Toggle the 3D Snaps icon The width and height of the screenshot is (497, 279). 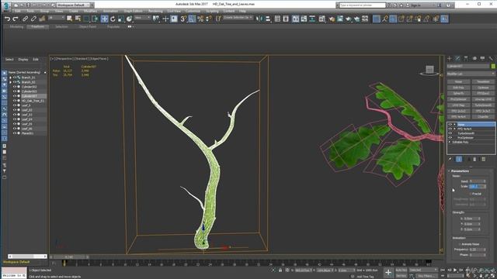click(183, 19)
